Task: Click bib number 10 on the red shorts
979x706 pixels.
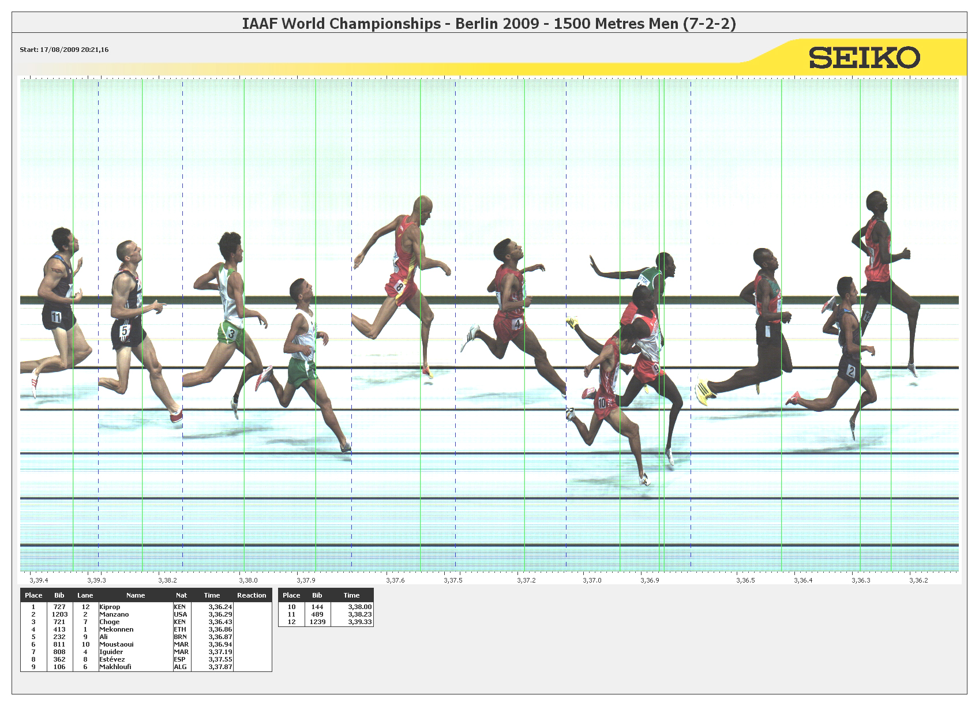Action: pos(602,403)
